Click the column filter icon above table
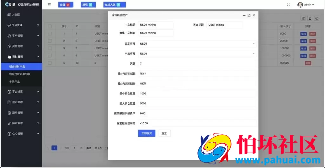Screen dimensions: 325x168 pyautogui.click(x=303, y=18)
